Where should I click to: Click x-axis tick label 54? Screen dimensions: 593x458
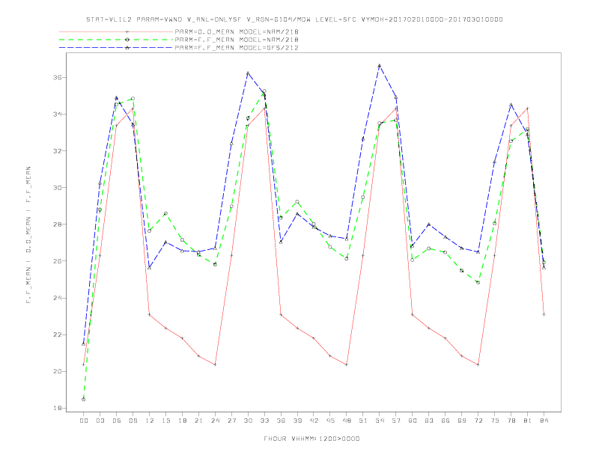click(x=380, y=421)
